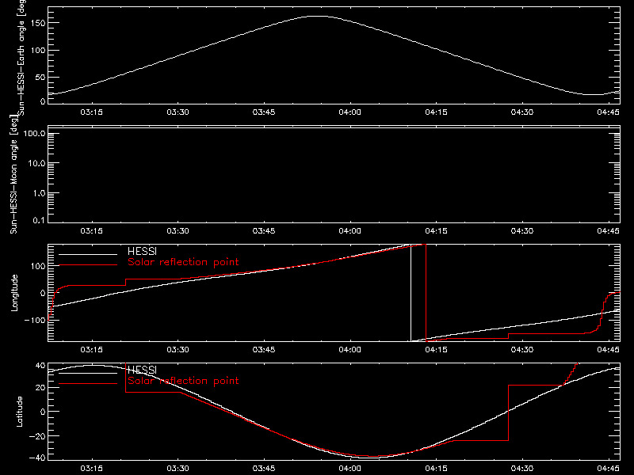Select 04:15 label under Longitude plot
This screenshot has height=475, width=634.
click(436, 349)
